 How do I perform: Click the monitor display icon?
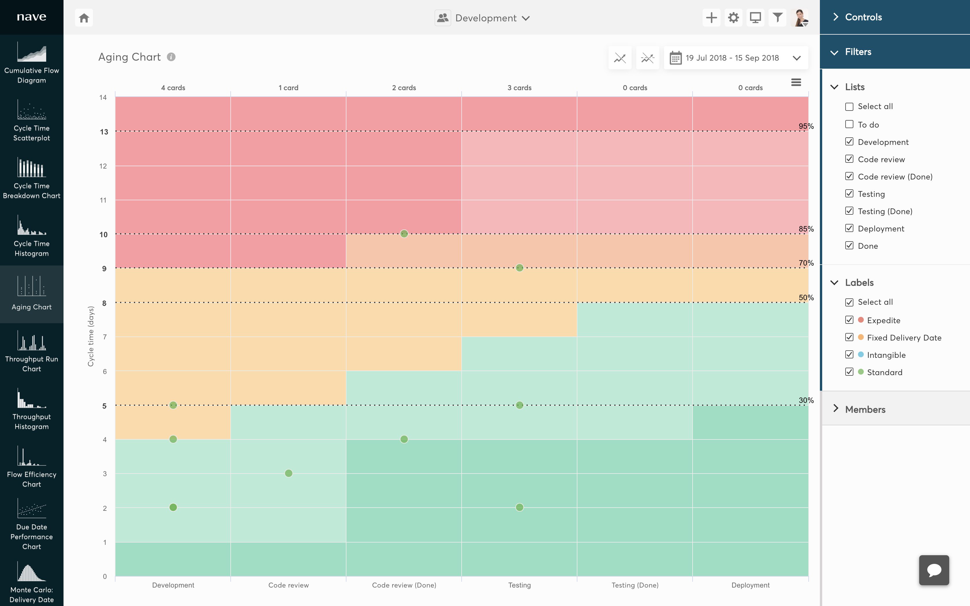(x=755, y=18)
